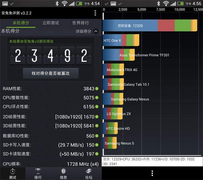
Task: Tap the green arrow next to 2D绘图性能 1670
Action: coord(97,117)
